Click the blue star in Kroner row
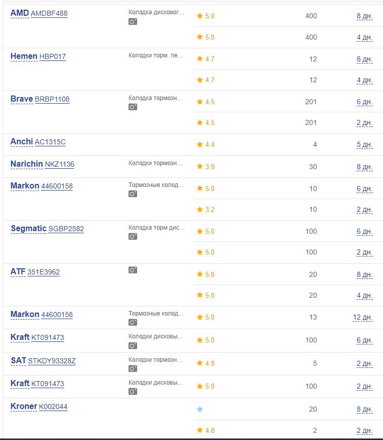Image resolution: width=383 pixels, height=440 pixels. [200, 409]
